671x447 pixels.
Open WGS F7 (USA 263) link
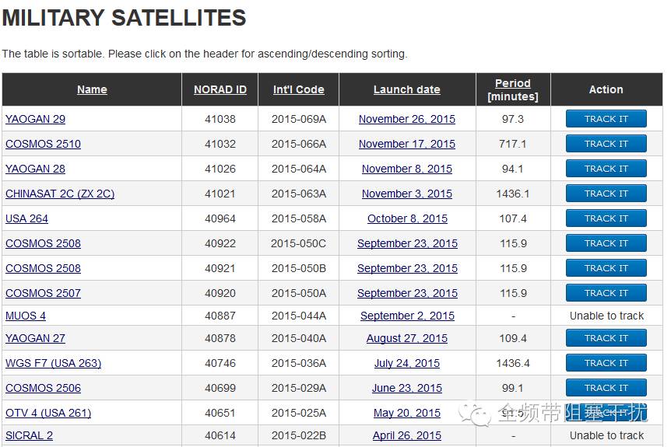pos(54,363)
